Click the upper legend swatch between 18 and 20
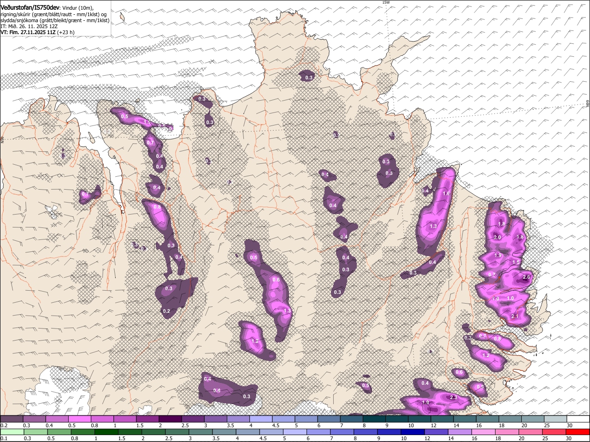The image size is (590, 442). (x=510, y=418)
